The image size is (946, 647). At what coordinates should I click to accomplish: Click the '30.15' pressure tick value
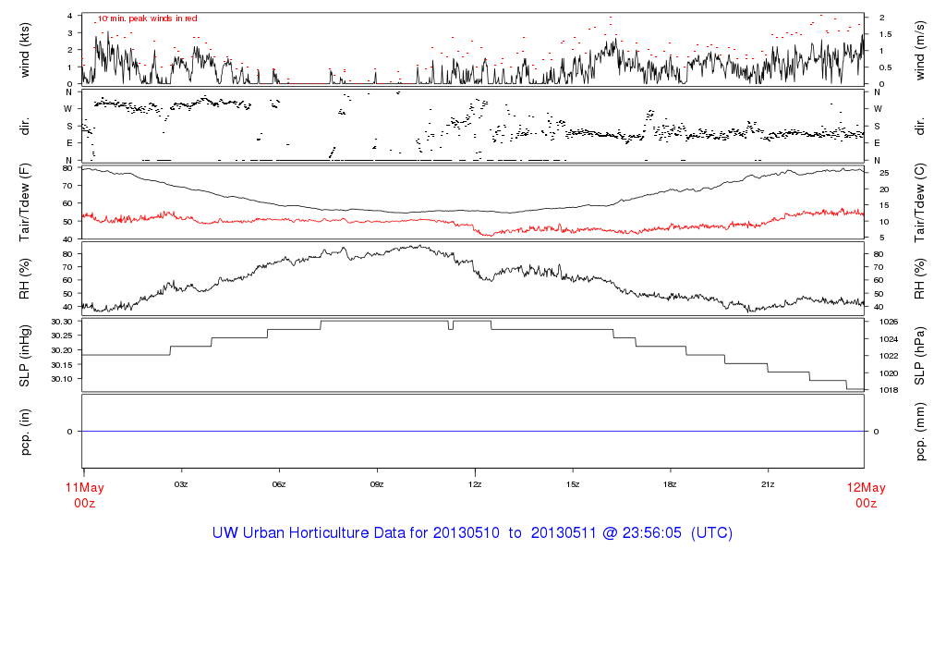pyautogui.click(x=62, y=364)
